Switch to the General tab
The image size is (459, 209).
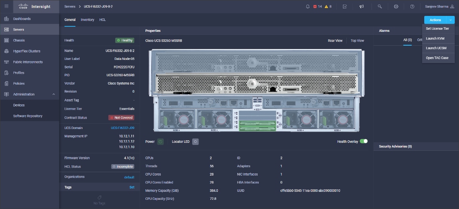[x=70, y=20]
